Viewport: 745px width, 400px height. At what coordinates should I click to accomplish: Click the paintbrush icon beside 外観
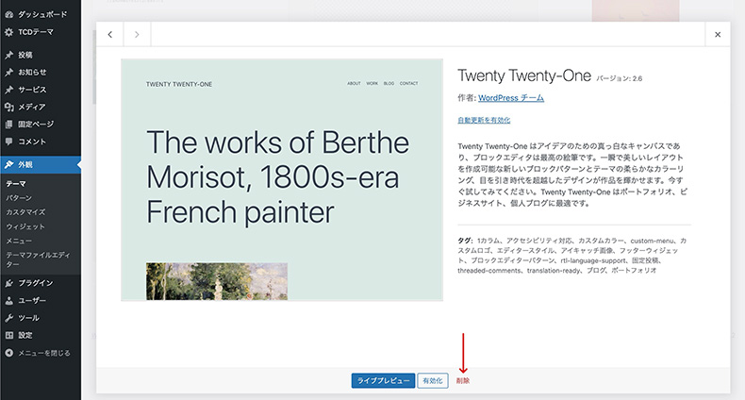click(x=9, y=165)
